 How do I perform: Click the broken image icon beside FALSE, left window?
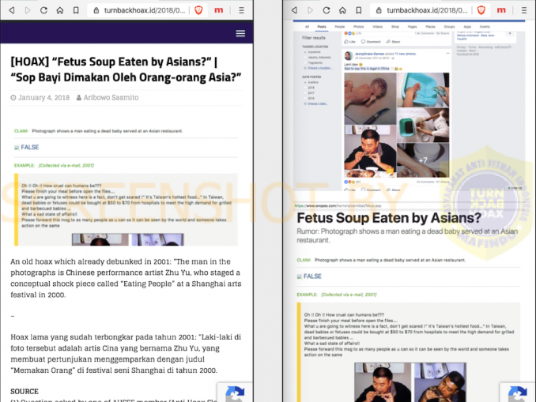point(17,148)
